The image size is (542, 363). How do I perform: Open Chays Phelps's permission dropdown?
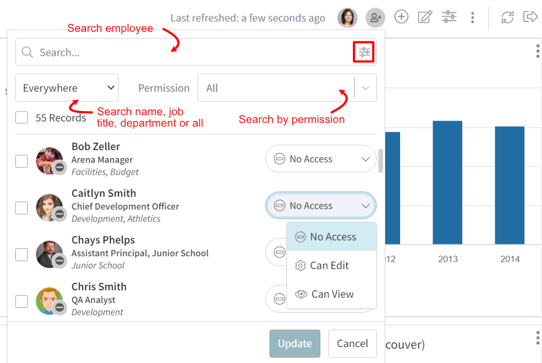pos(276,252)
